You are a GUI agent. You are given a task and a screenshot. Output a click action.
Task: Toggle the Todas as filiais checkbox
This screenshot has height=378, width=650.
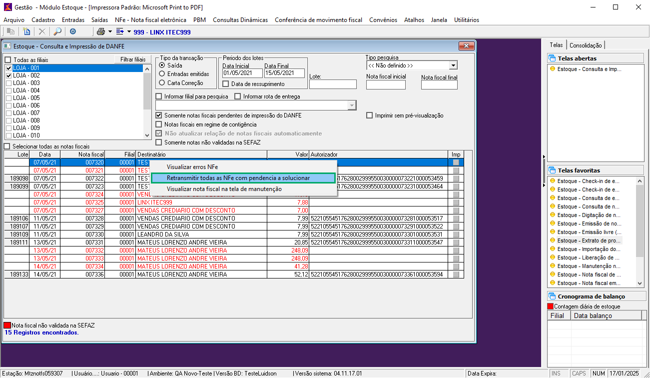8,59
